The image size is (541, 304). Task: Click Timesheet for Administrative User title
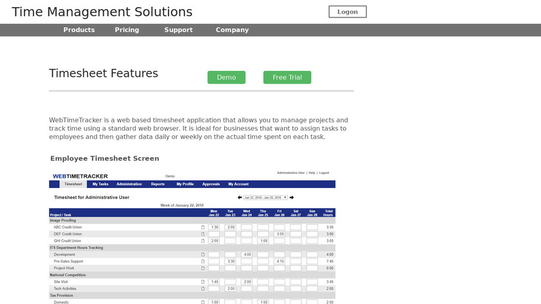(91, 197)
